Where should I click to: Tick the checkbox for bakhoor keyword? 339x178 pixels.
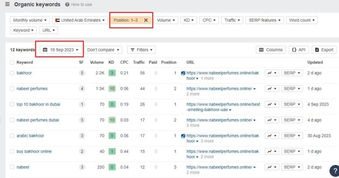click(x=12, y=73)
